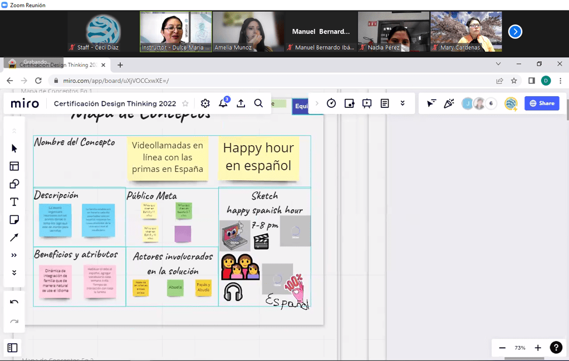Open the notifications bell

pyautogui.click(x=223, y=103)
